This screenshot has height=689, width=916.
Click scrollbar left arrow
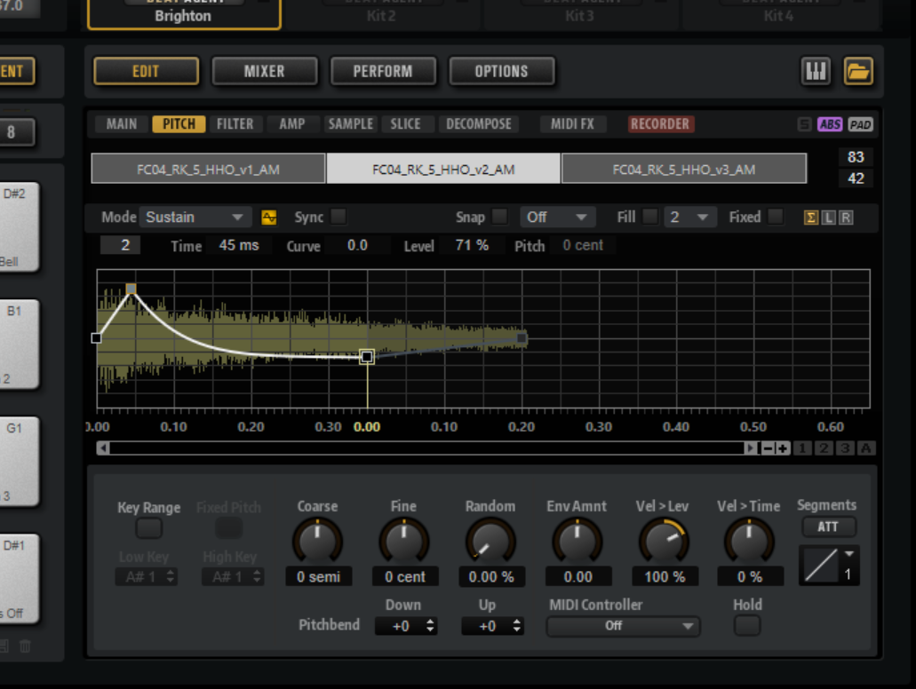pyautogui.click(x=103, y=448)
